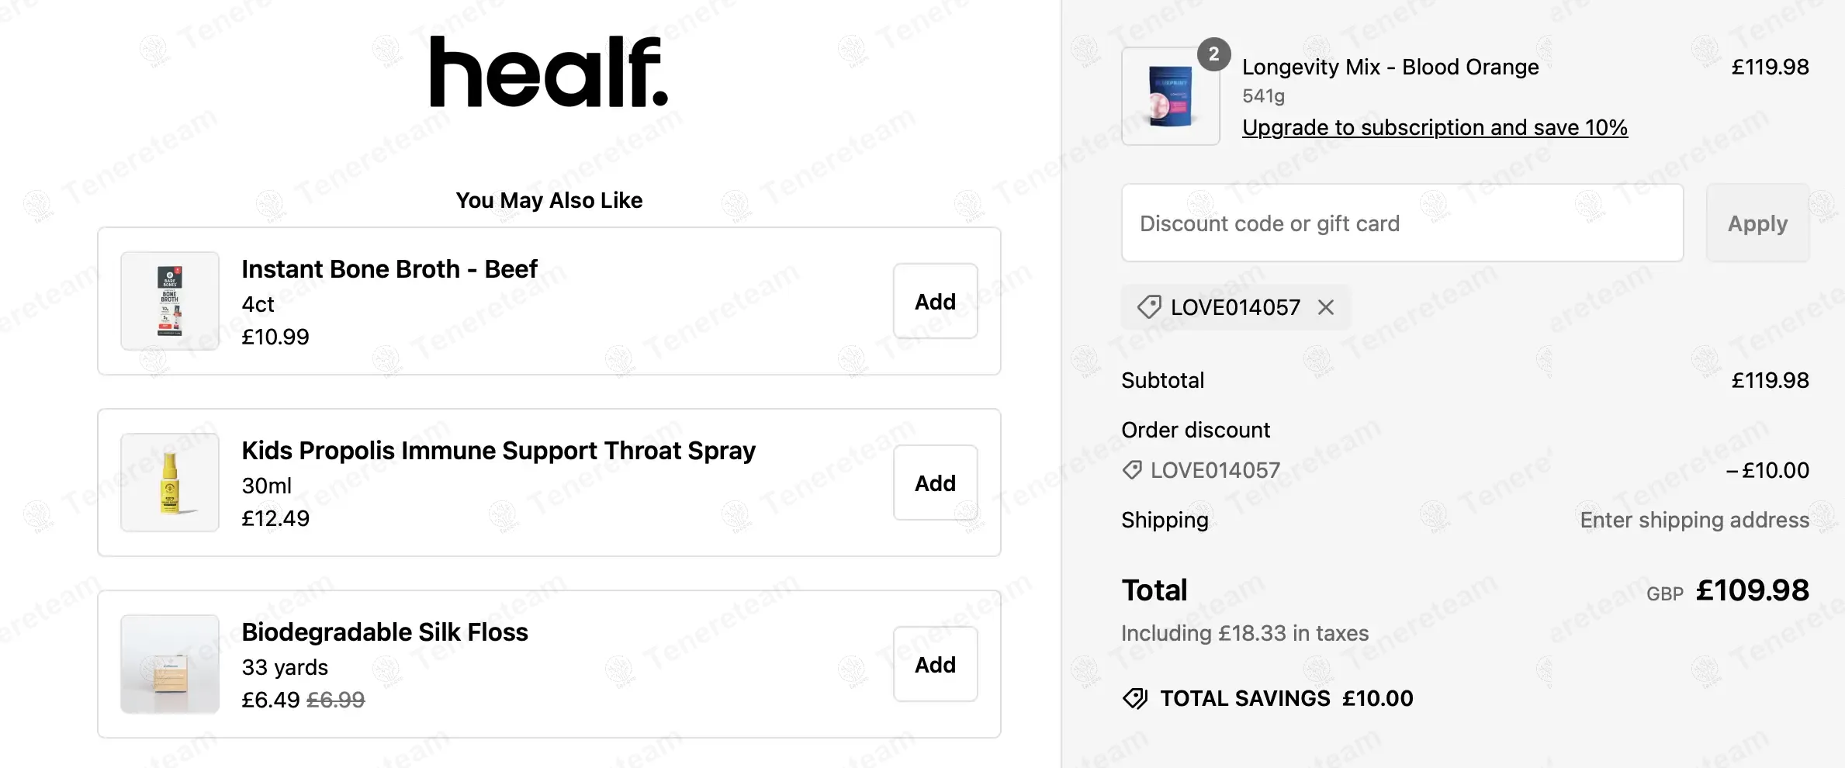Click the tag icon on applied discount chip
Viewport: 1845px width, 768px height.
[1148, 307]
